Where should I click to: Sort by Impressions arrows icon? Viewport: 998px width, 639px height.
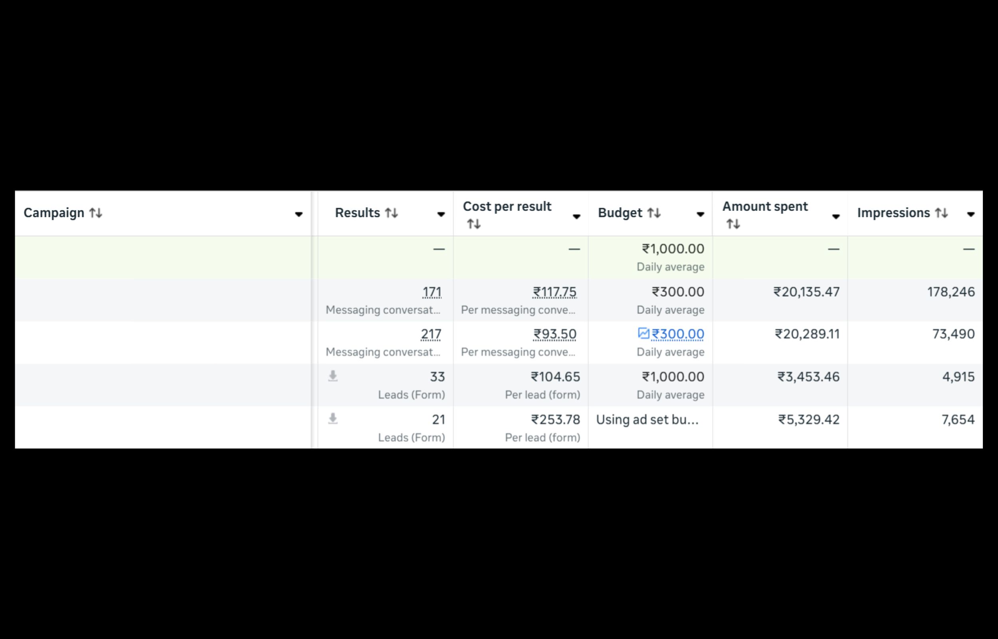pyautogui.click(x=941, y=213)
